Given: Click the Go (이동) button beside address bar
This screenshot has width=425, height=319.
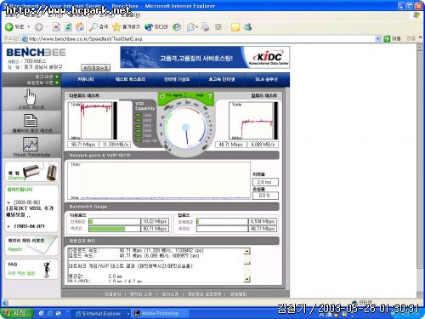Looking at the screenshot, I should coord(392,38).
